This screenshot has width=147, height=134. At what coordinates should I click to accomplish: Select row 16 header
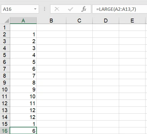[5, 131]
